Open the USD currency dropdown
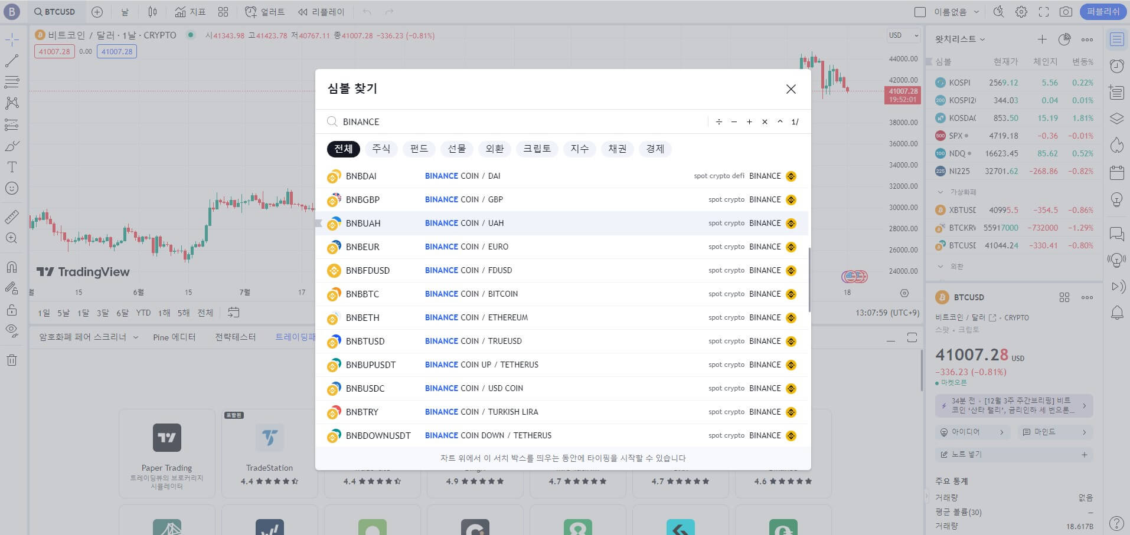Viewport: 1130px width, 535px height. [x=903, y=35]
